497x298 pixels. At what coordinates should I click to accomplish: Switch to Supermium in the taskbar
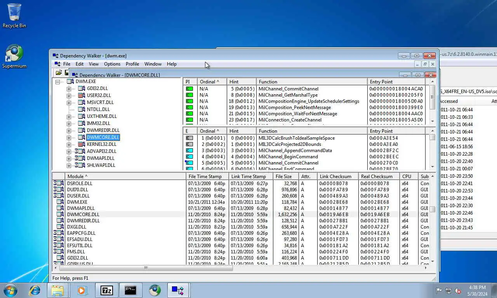(155, 290)
